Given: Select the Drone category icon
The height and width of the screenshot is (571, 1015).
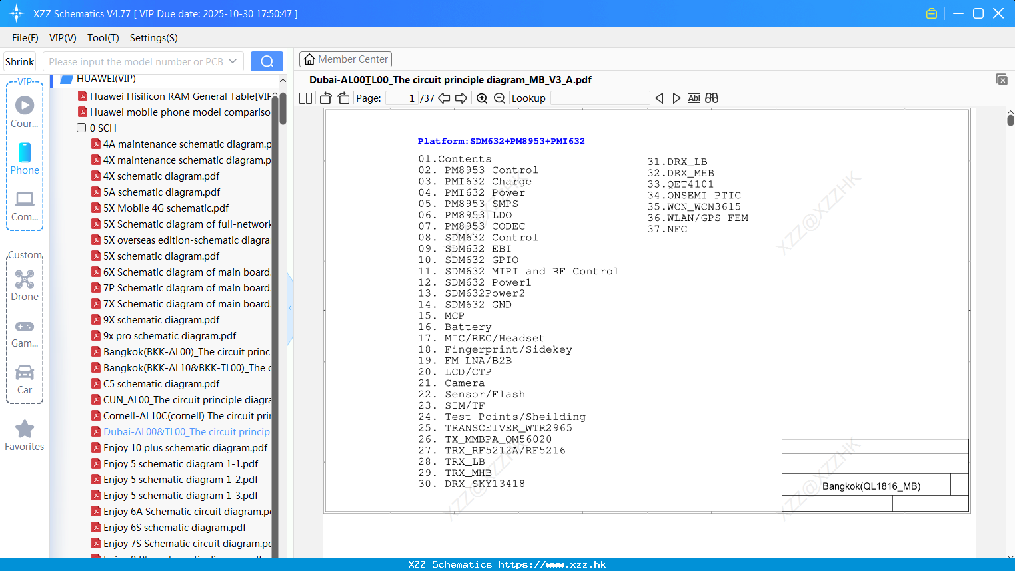Looking at the screenshot, I should pyautogui.click(x=25, y=285).
